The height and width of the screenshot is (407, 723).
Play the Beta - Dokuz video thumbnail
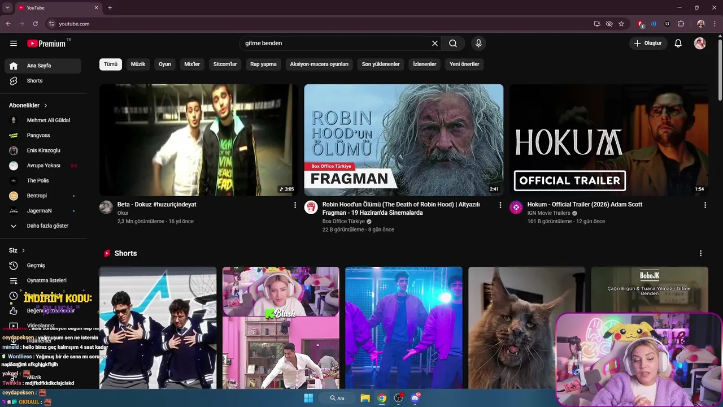tap(199, 140)
